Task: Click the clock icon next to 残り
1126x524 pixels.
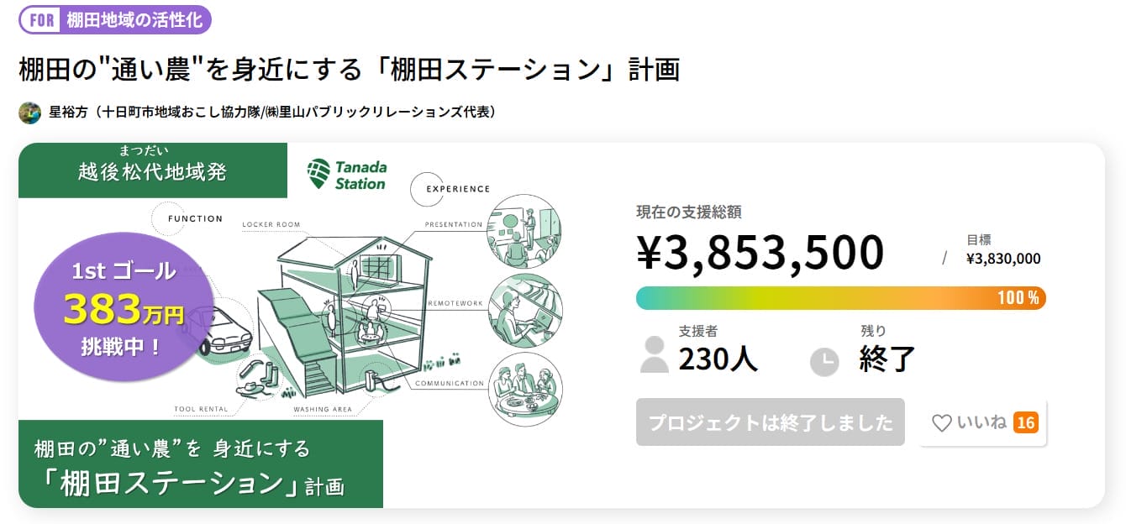Action: (x=824, y=361)
